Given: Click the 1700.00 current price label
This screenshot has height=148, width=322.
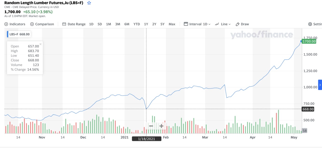Looking at the screenshot, I should click(309, 41).
